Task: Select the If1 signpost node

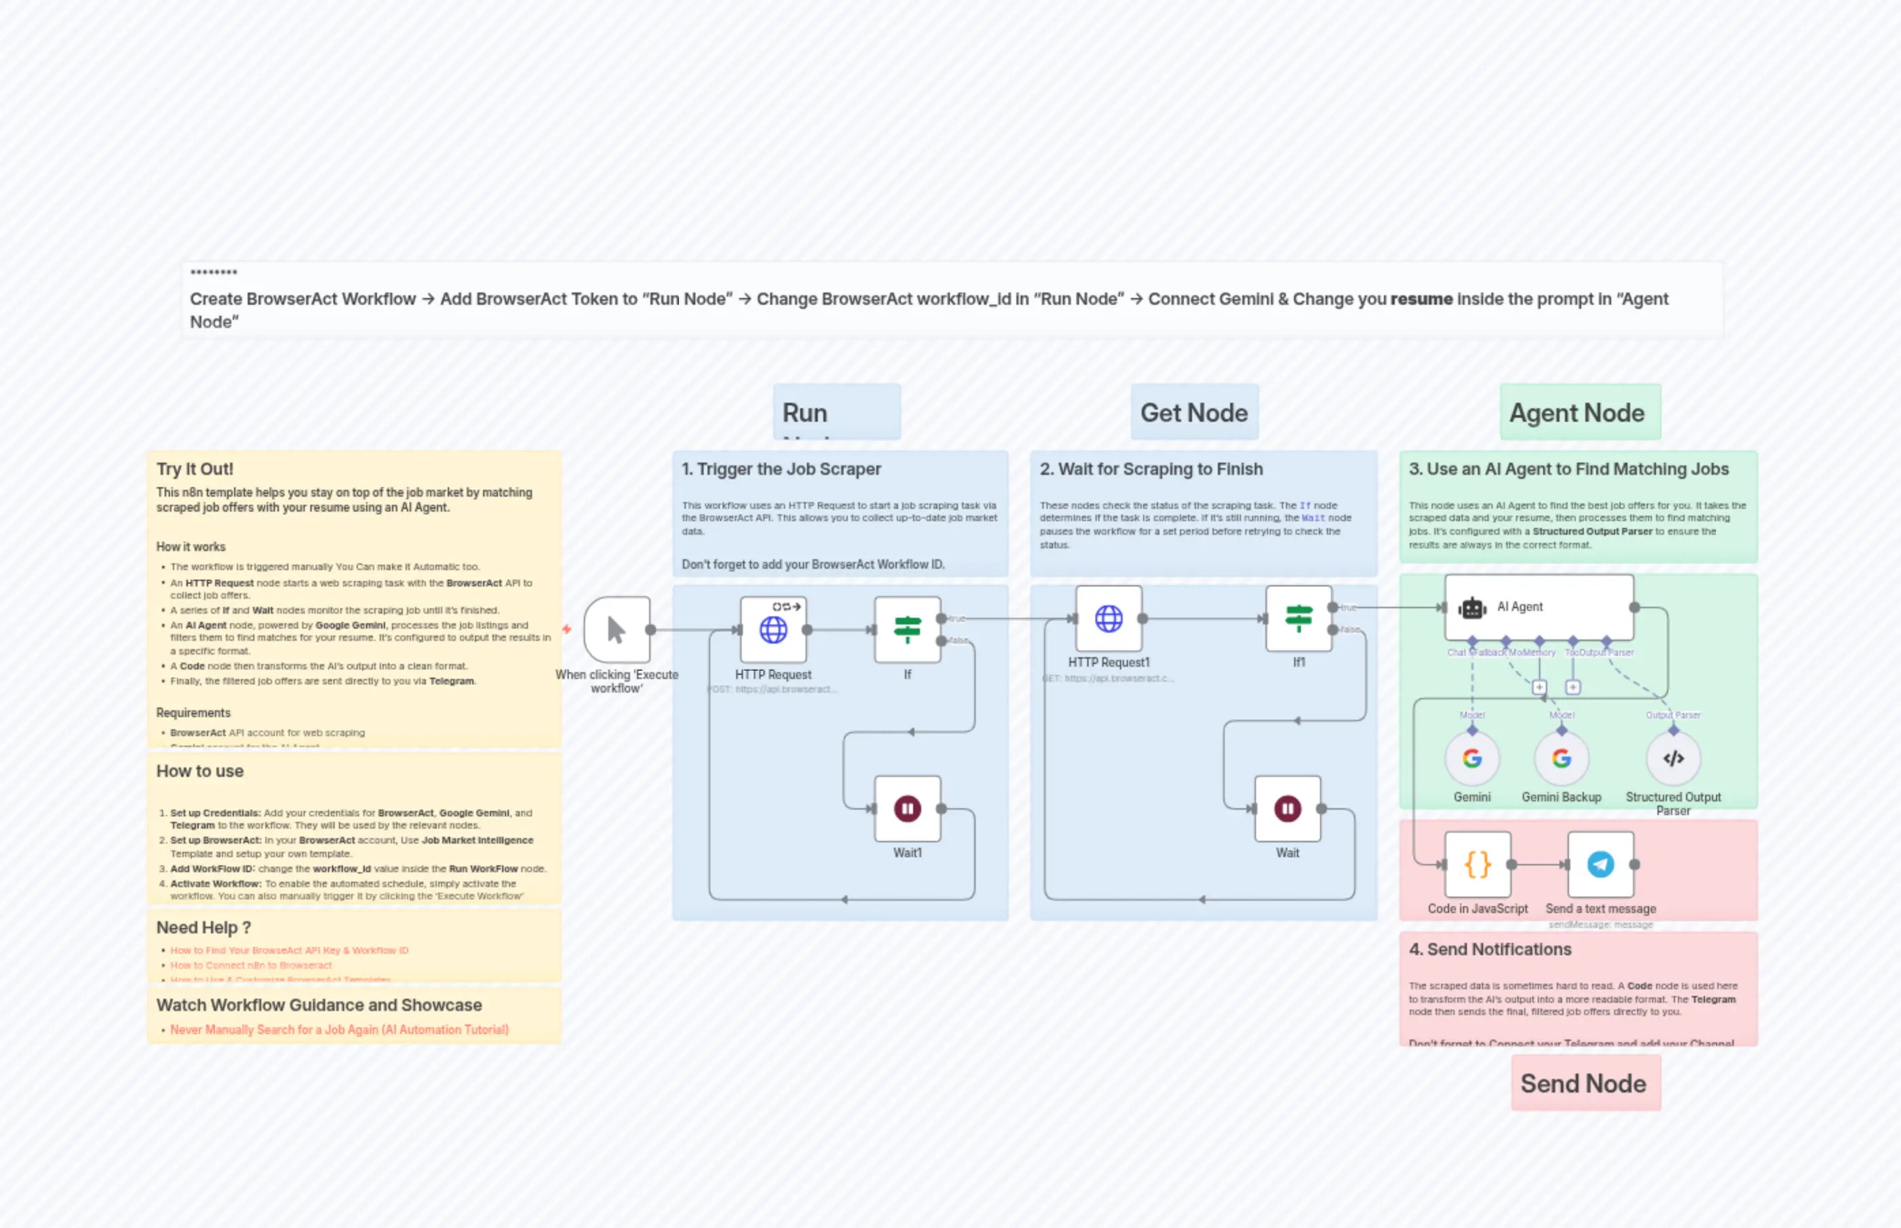Action: pos(1298,619)
